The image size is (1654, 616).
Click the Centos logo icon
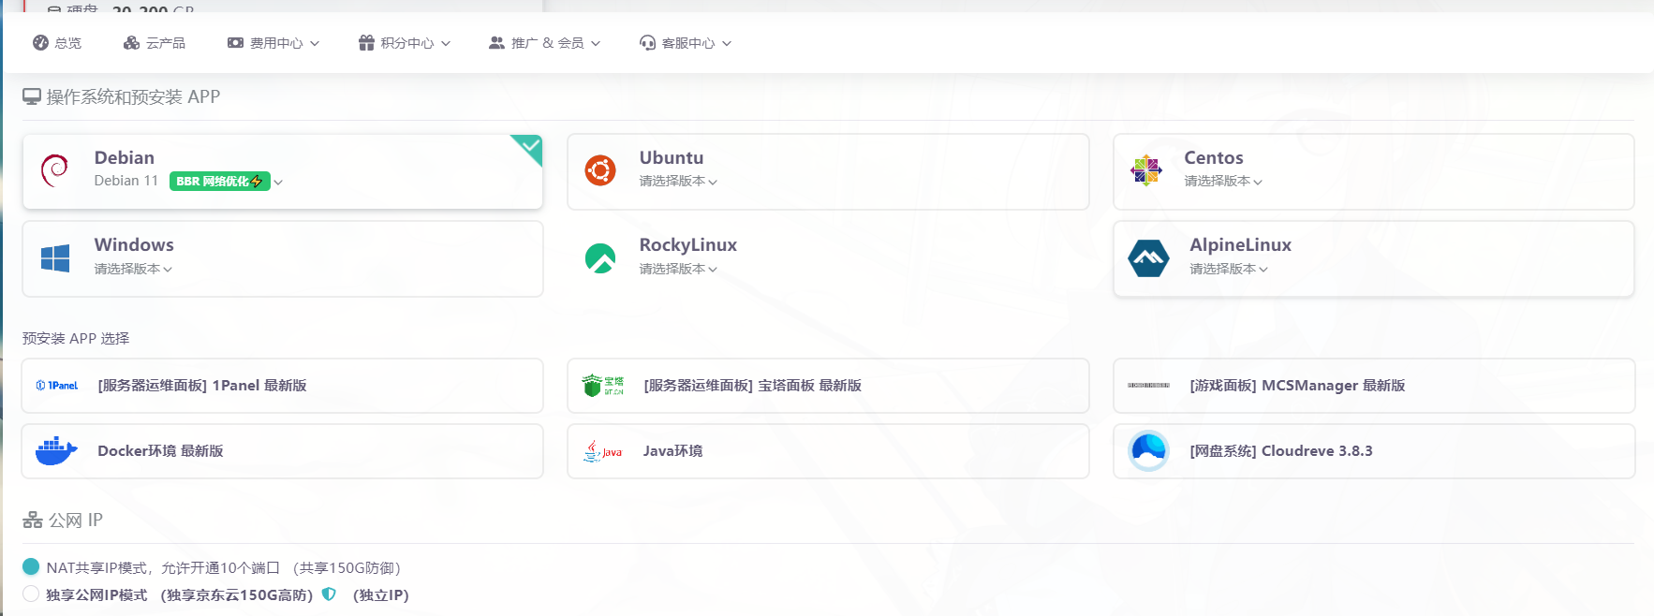tap(1145, 170)
